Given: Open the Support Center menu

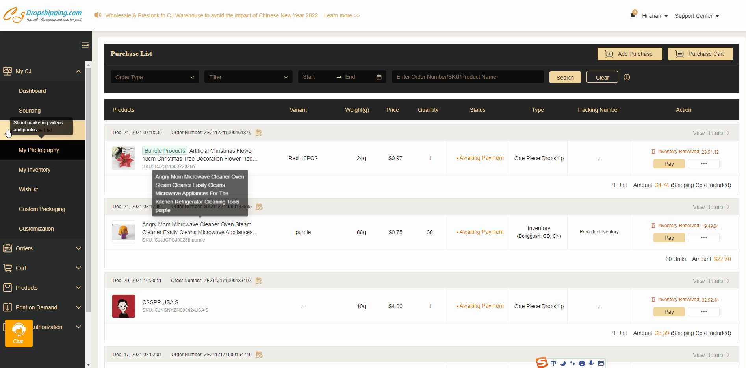Looking at the screenshot, I should pyautogui.click(x=697, y=16).
